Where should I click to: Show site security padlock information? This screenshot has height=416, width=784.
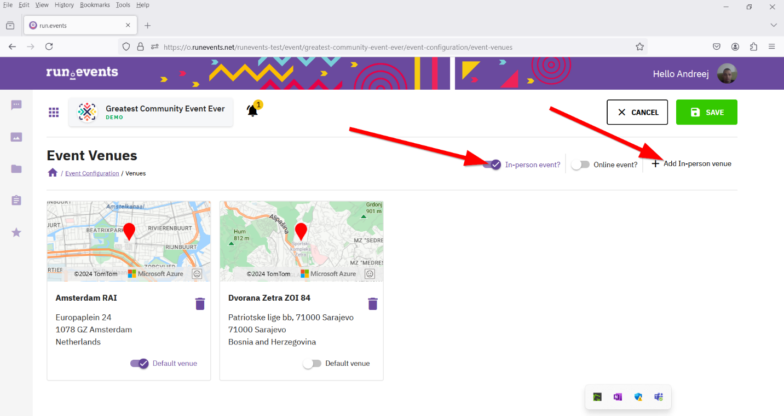point(141,47)
